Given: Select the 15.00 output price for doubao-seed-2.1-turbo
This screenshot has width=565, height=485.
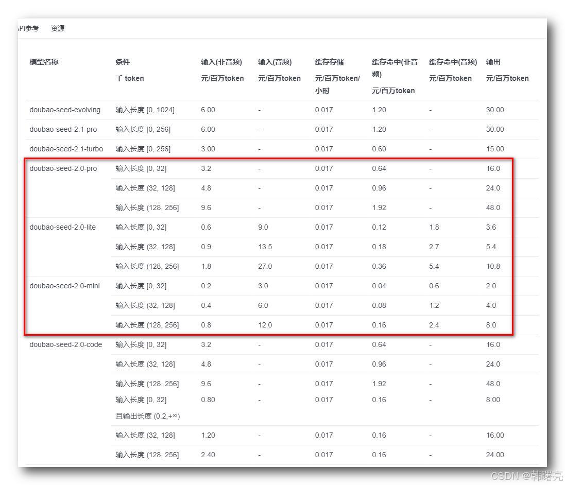Looking at the screenshot, I should (x=495, y=149).
